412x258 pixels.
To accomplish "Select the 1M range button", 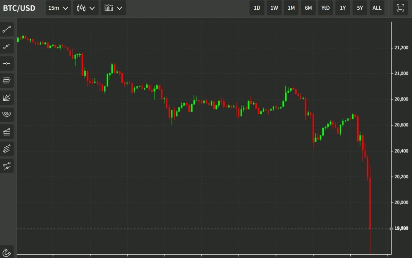I will pos(291,8).
